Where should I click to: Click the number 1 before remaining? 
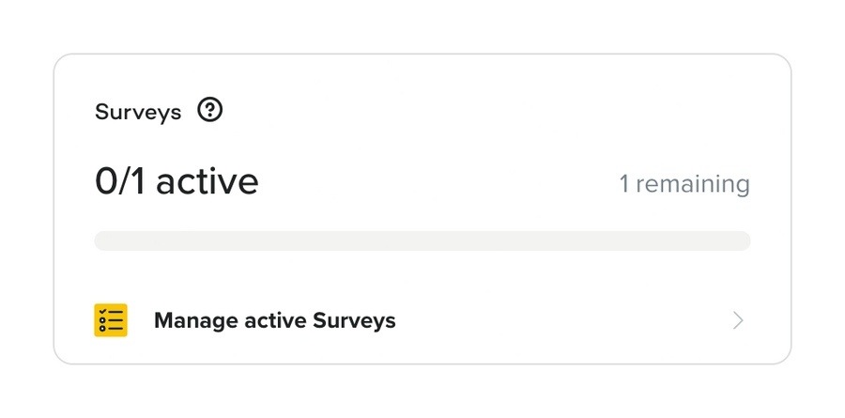click(624, 184)
